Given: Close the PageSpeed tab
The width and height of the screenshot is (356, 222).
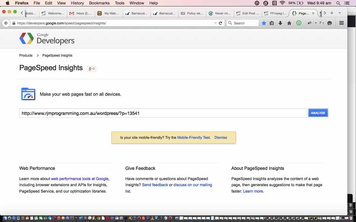Looking at the screenshot, I should 313,13.
